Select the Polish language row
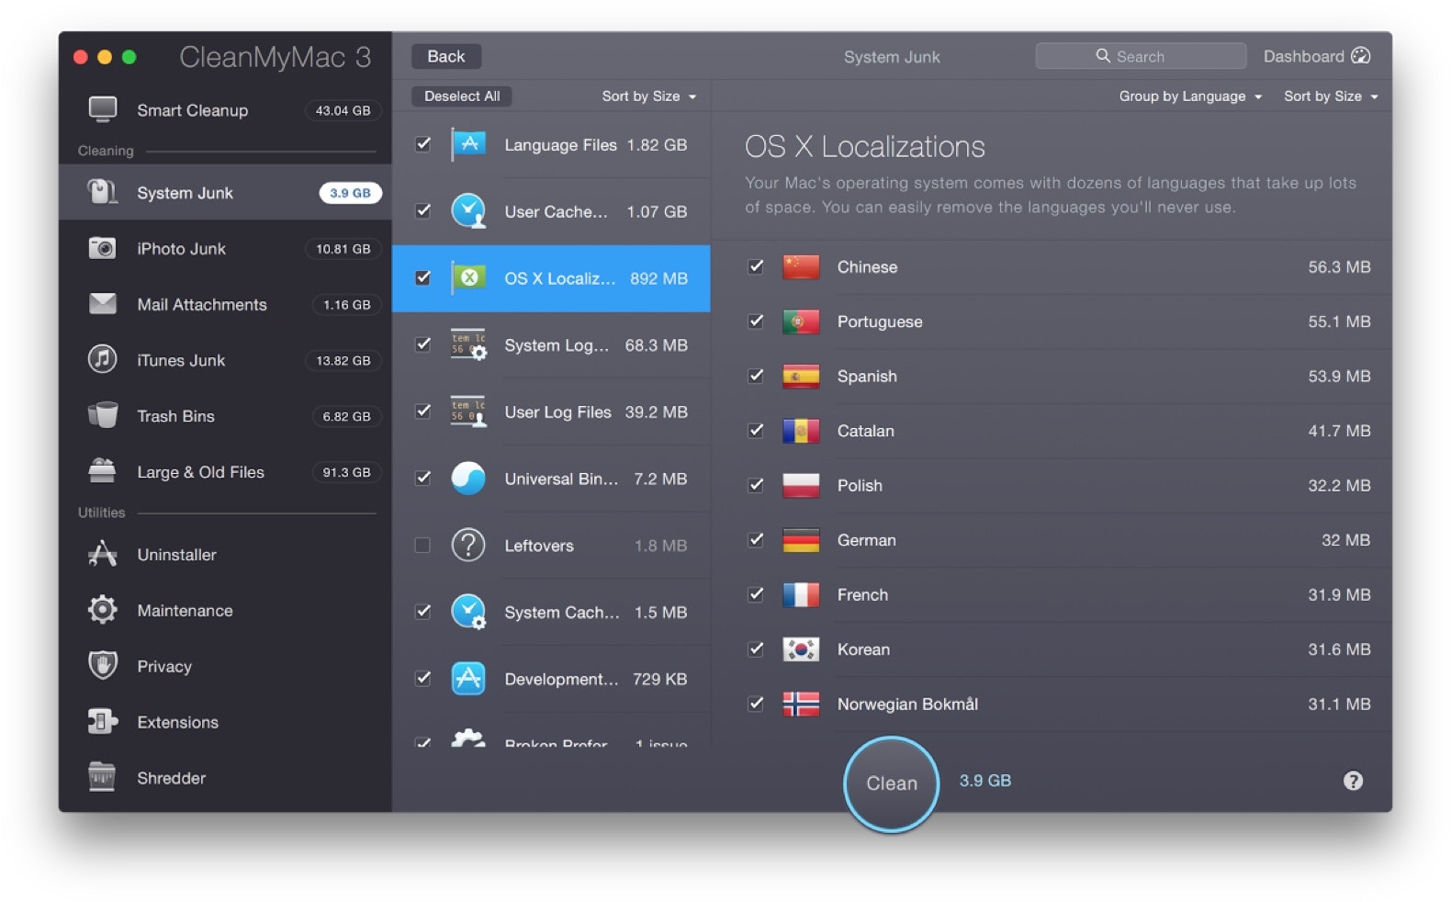1451x902 pixels. [1052, 485]
